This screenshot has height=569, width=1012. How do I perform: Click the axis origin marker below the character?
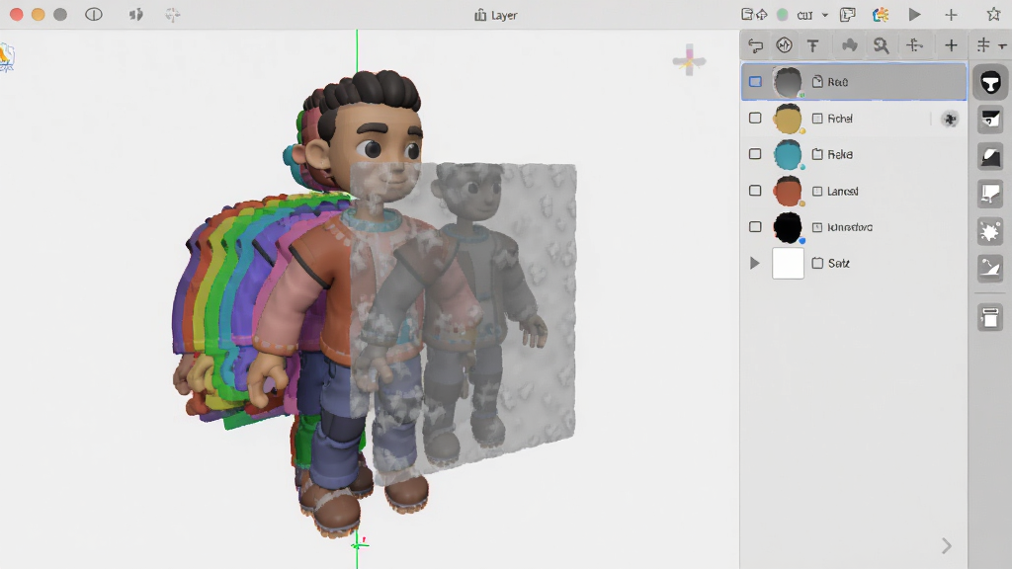359,544
